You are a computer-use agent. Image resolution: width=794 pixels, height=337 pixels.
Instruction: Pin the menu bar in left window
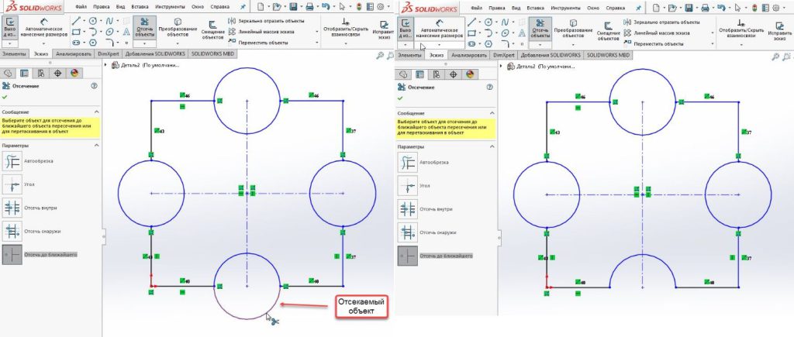point(243,8)
